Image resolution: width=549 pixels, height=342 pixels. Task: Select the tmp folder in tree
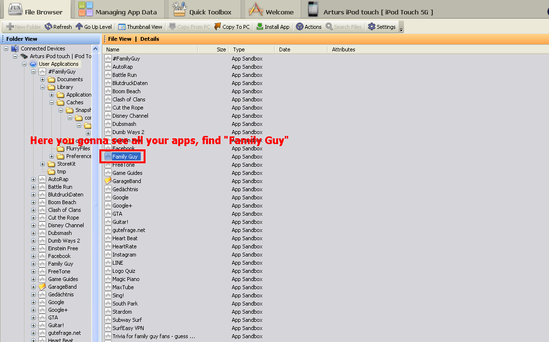57,171
